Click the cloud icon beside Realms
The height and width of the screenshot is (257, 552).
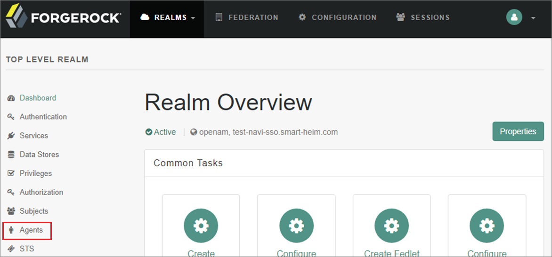(x=145, y=17)
